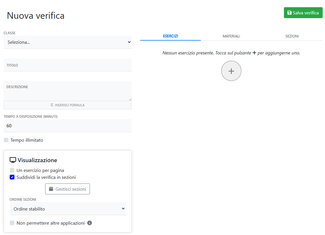Focus the Titolo input field
Viewport: 325px width, 235px height.
pyautogui.click(x=68, y=65)
